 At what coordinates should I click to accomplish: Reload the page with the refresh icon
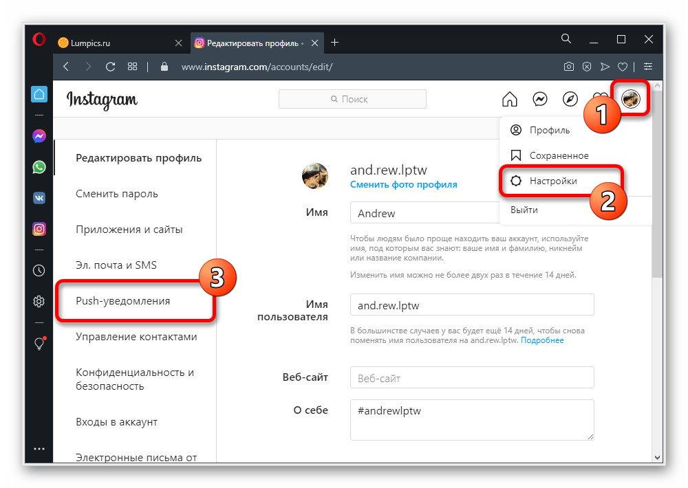(x=110, y=67)
